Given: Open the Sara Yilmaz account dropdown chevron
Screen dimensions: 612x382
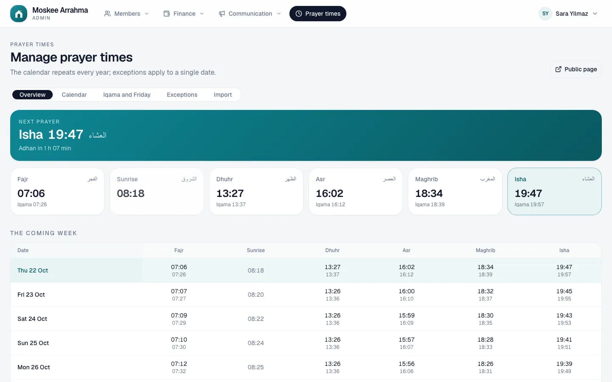Looking at the screenshot, I should pyautogui.click(x=595, y=14).
